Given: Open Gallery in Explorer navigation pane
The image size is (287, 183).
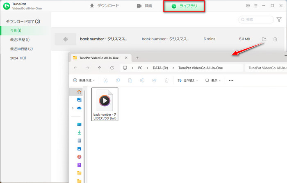Looking at the screenshot, I should [x=79, y=100].
